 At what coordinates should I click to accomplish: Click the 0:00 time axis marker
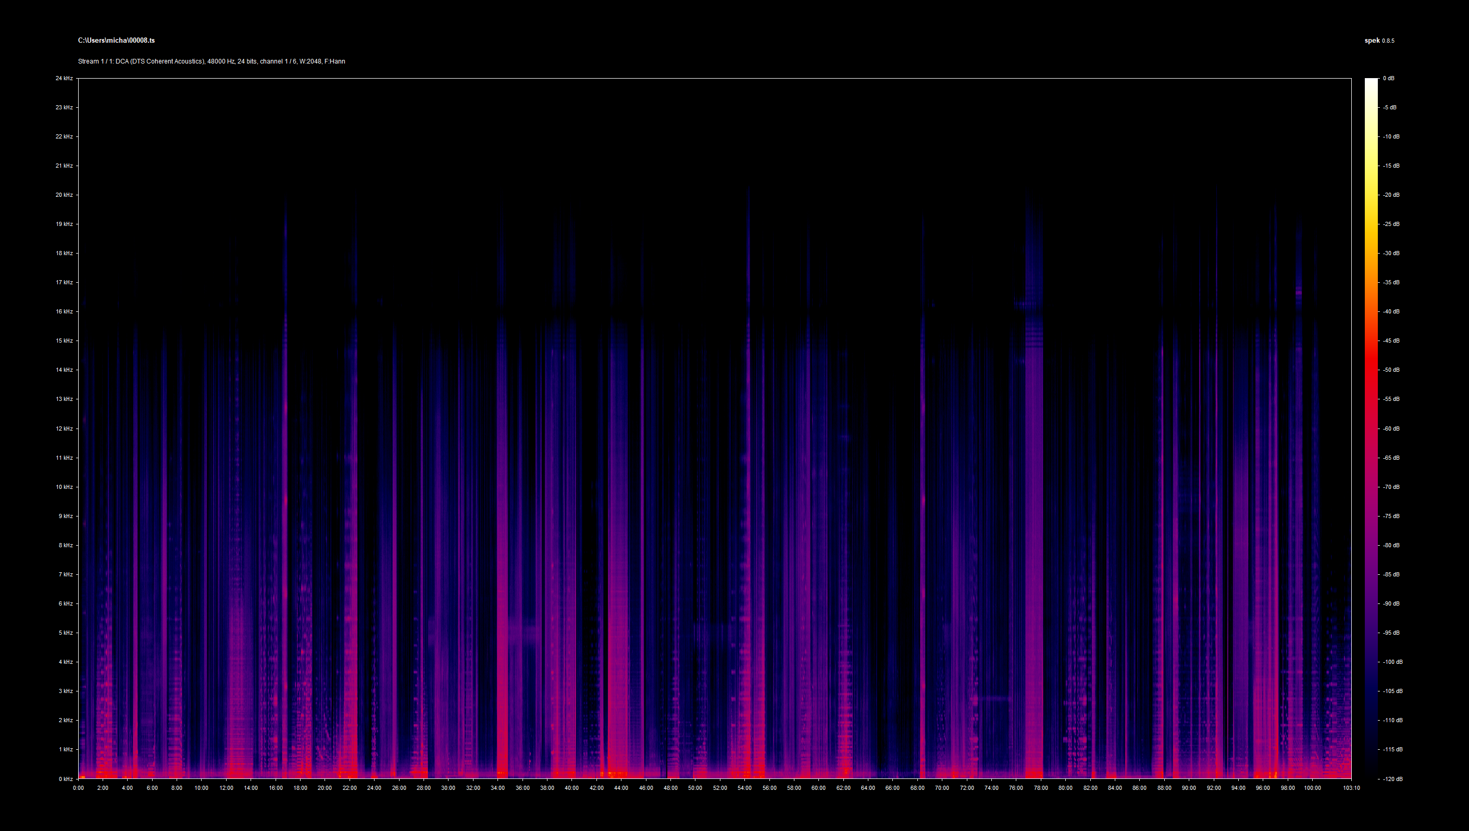(x=78, y=788)
